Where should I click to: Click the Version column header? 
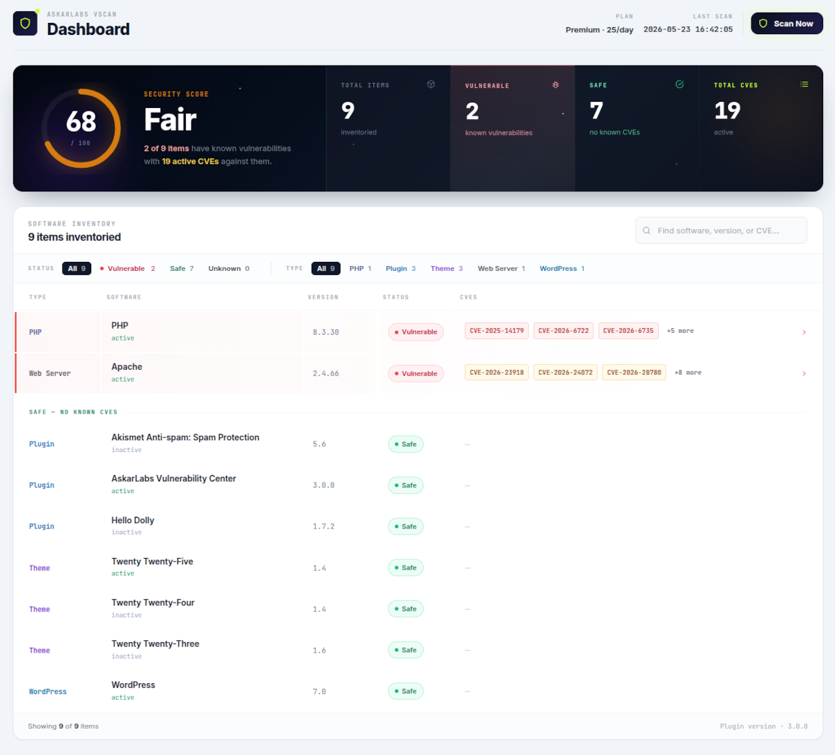(x=324, y=297)
